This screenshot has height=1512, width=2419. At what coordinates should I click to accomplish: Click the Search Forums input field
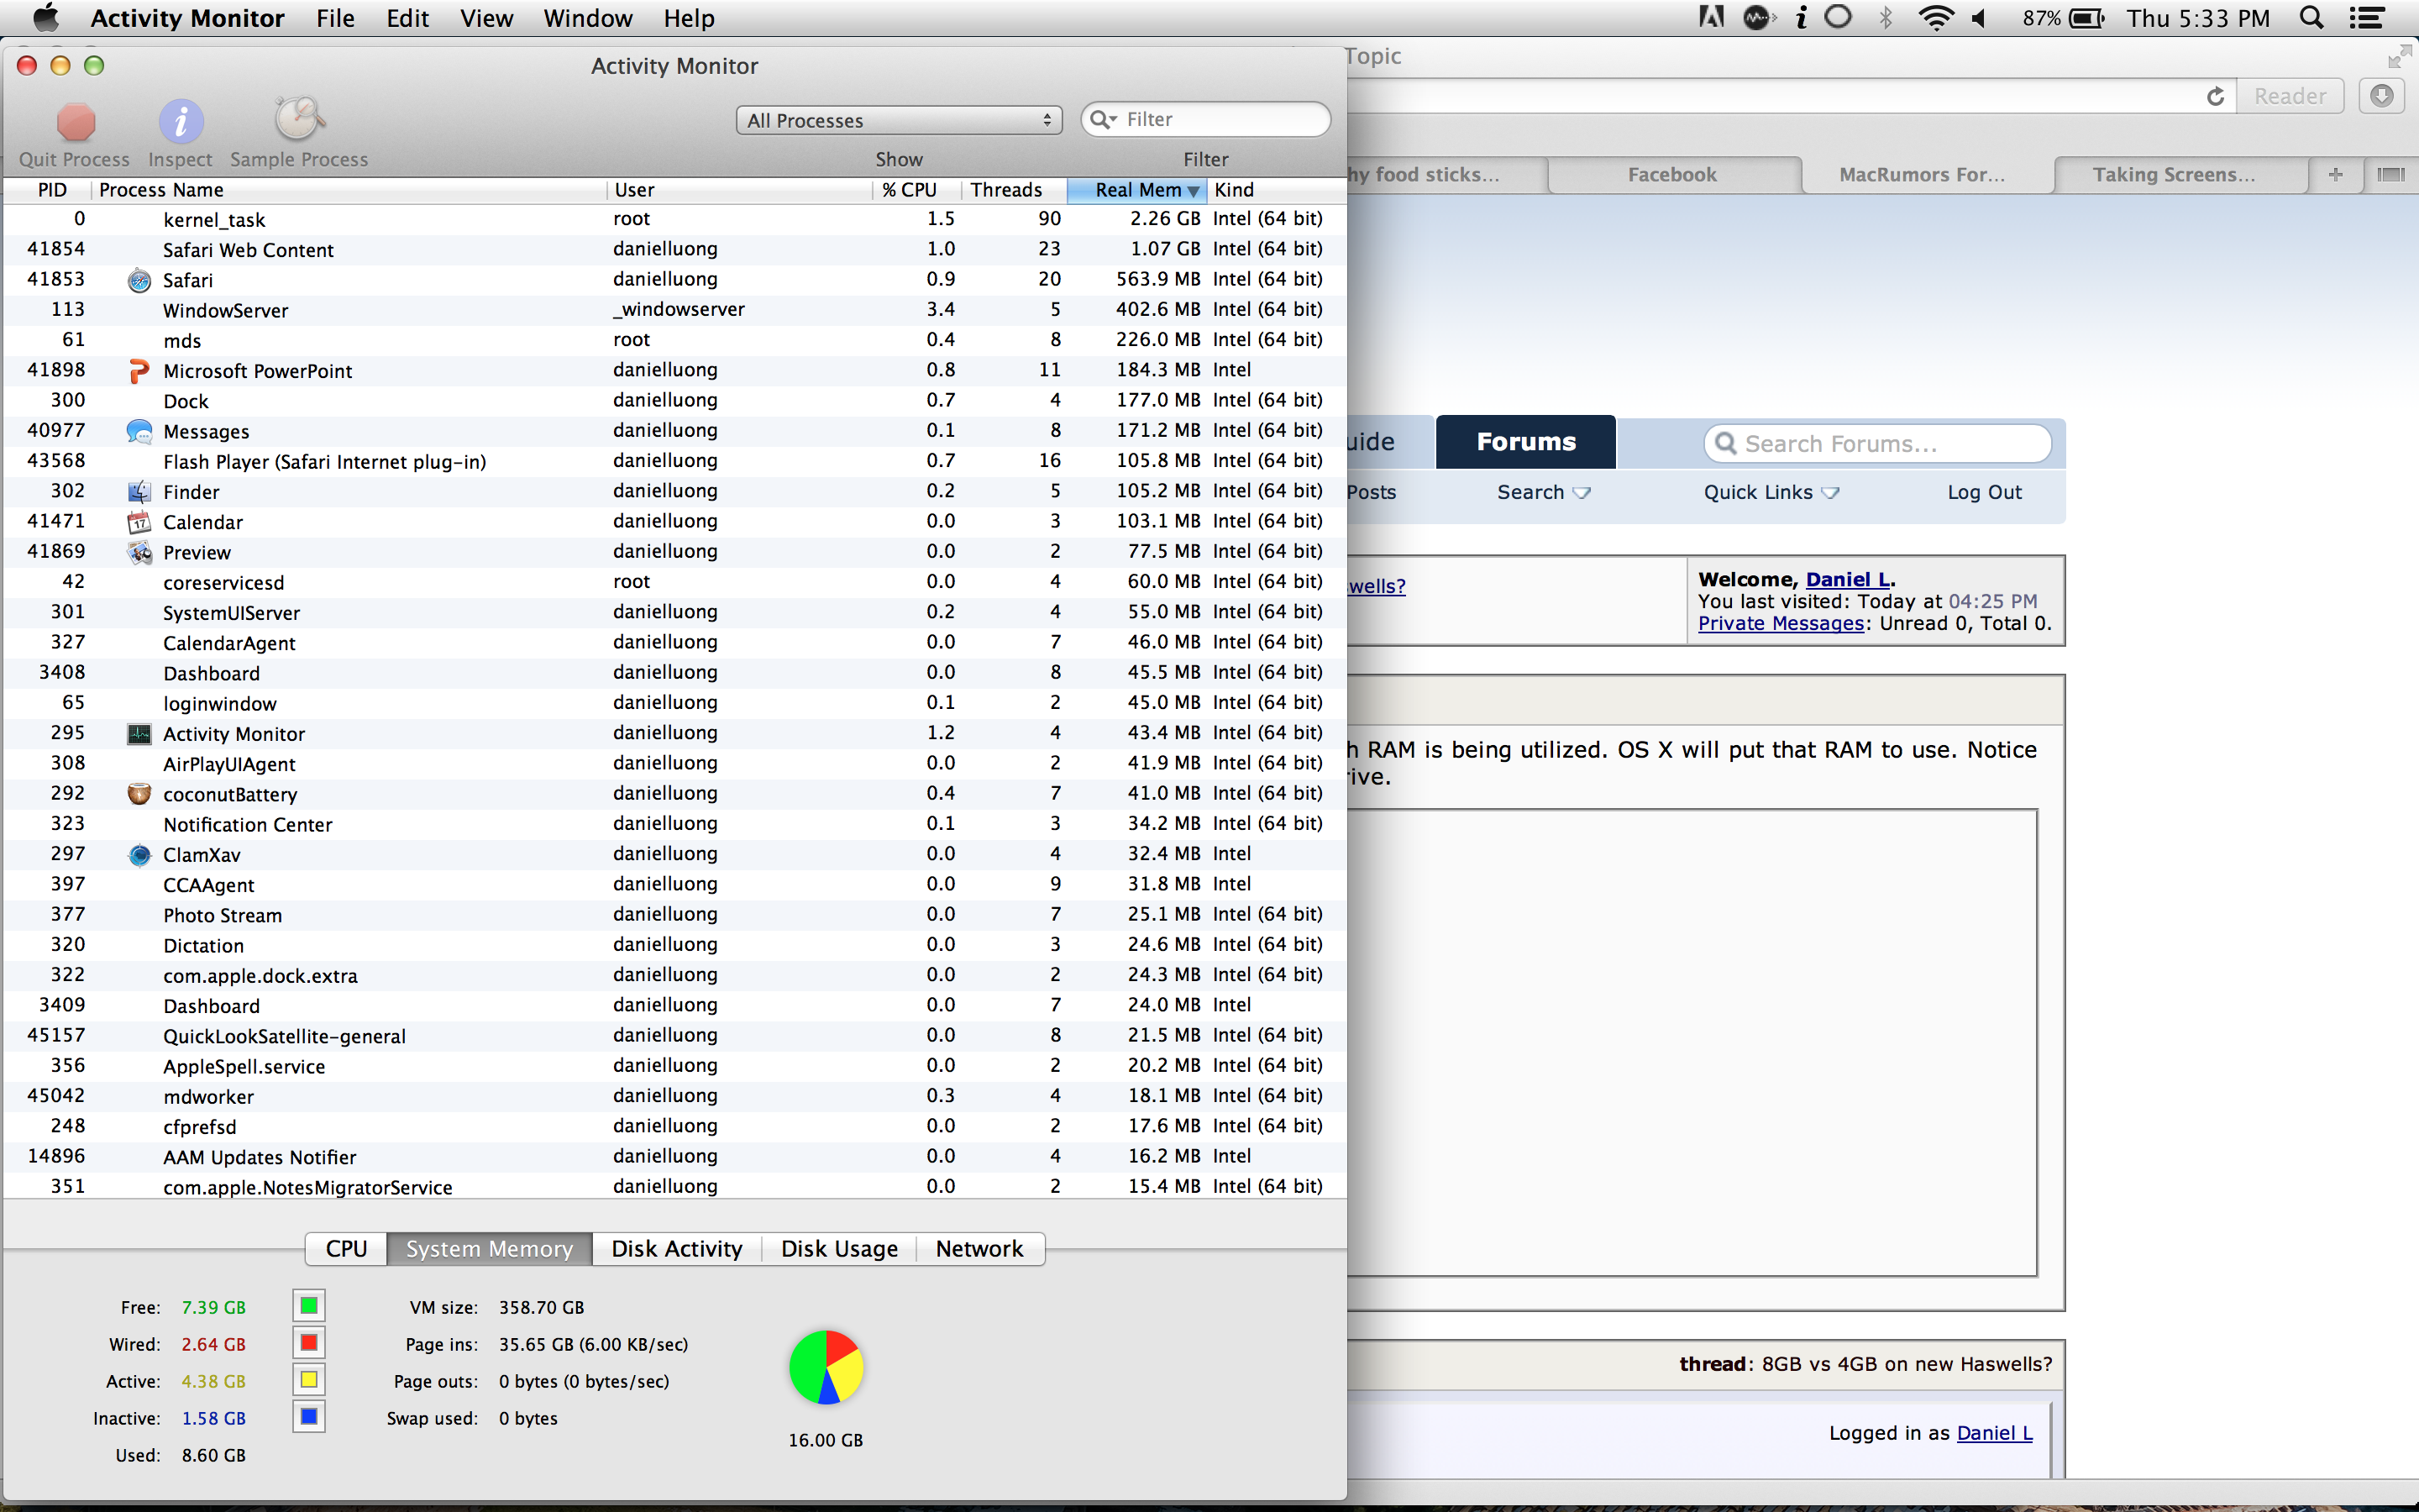point(1877,444)
